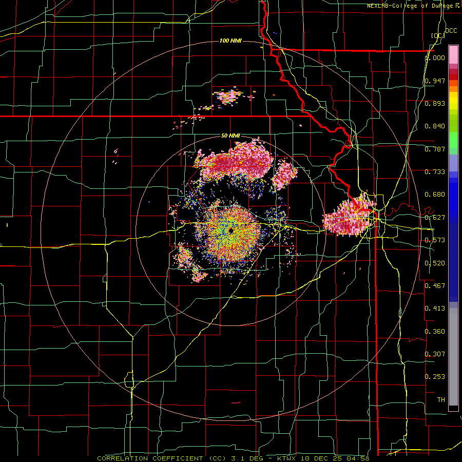
Task: Click the 0.573 legend value
Action: click(x=435, y=240)
